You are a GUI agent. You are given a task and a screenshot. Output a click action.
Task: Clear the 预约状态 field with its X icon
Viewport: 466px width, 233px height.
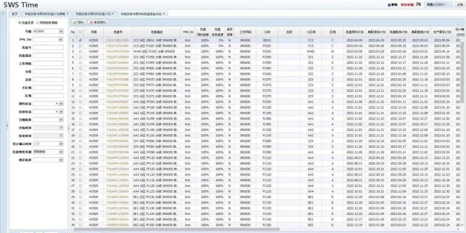coord(57,104)
